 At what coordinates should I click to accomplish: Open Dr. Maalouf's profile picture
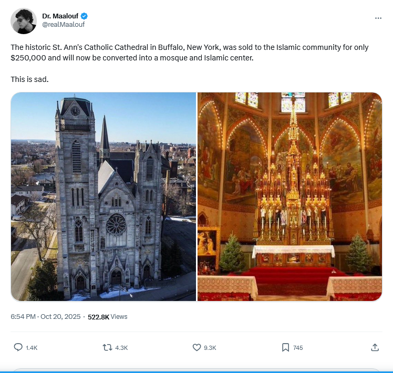coord(24,21)
